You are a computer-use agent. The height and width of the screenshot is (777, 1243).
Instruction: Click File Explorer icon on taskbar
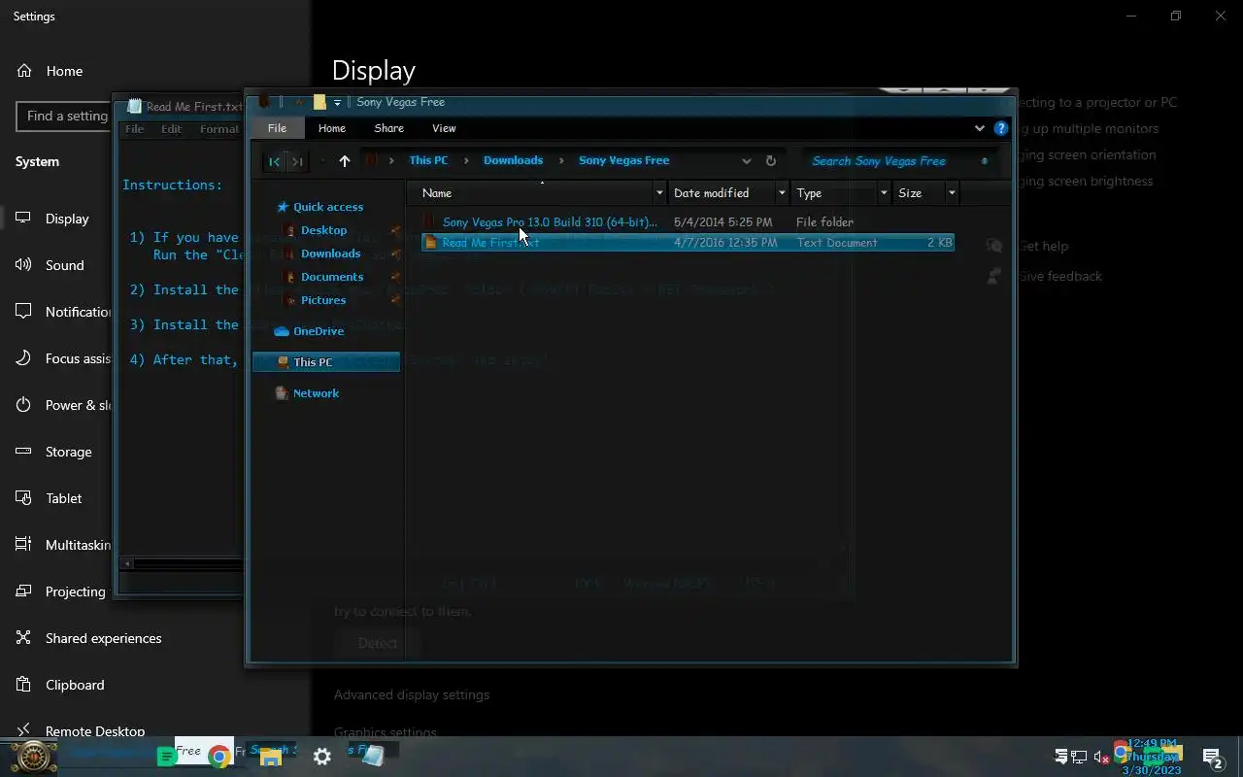270,758
